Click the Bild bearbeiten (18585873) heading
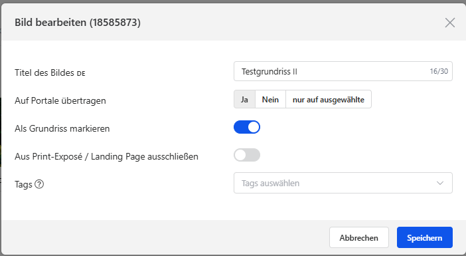 [78, 23]
